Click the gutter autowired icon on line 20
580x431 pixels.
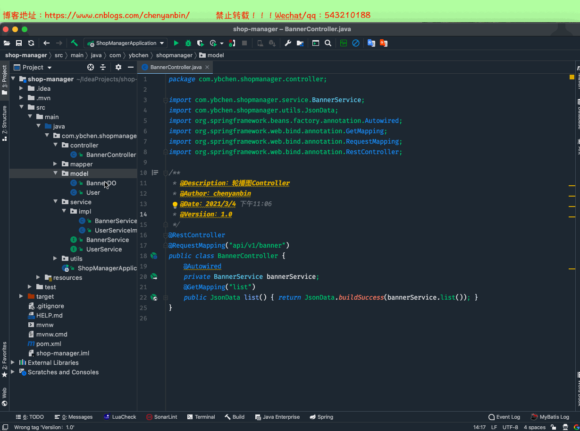tap(154, 276)
